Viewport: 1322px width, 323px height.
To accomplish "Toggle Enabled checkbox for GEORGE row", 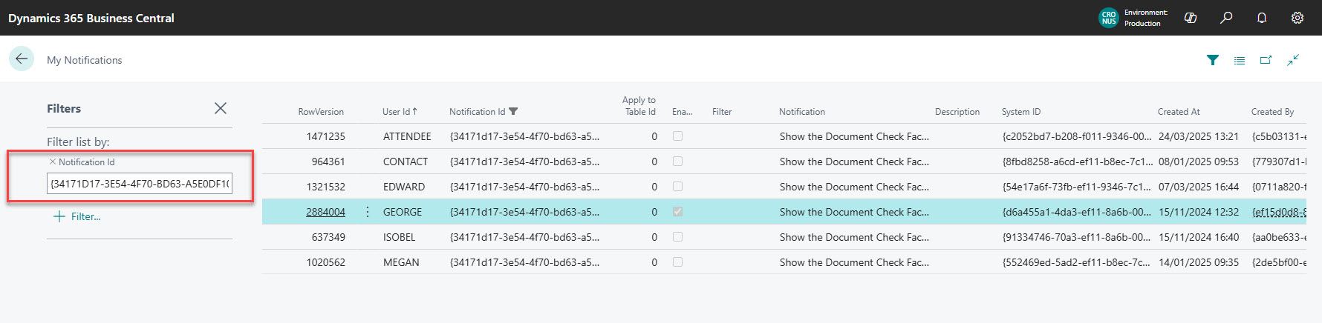I will [677, 212].
